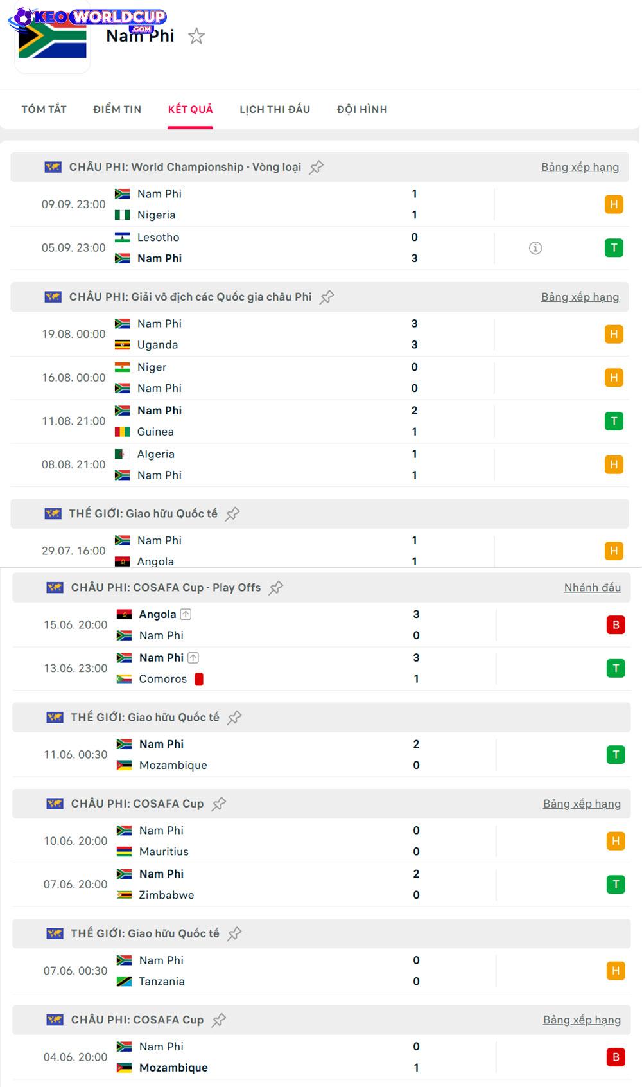Pin the COSAFA Cup Play Offs league
This screenshot has width=642, height=1087.
[276, 588]
